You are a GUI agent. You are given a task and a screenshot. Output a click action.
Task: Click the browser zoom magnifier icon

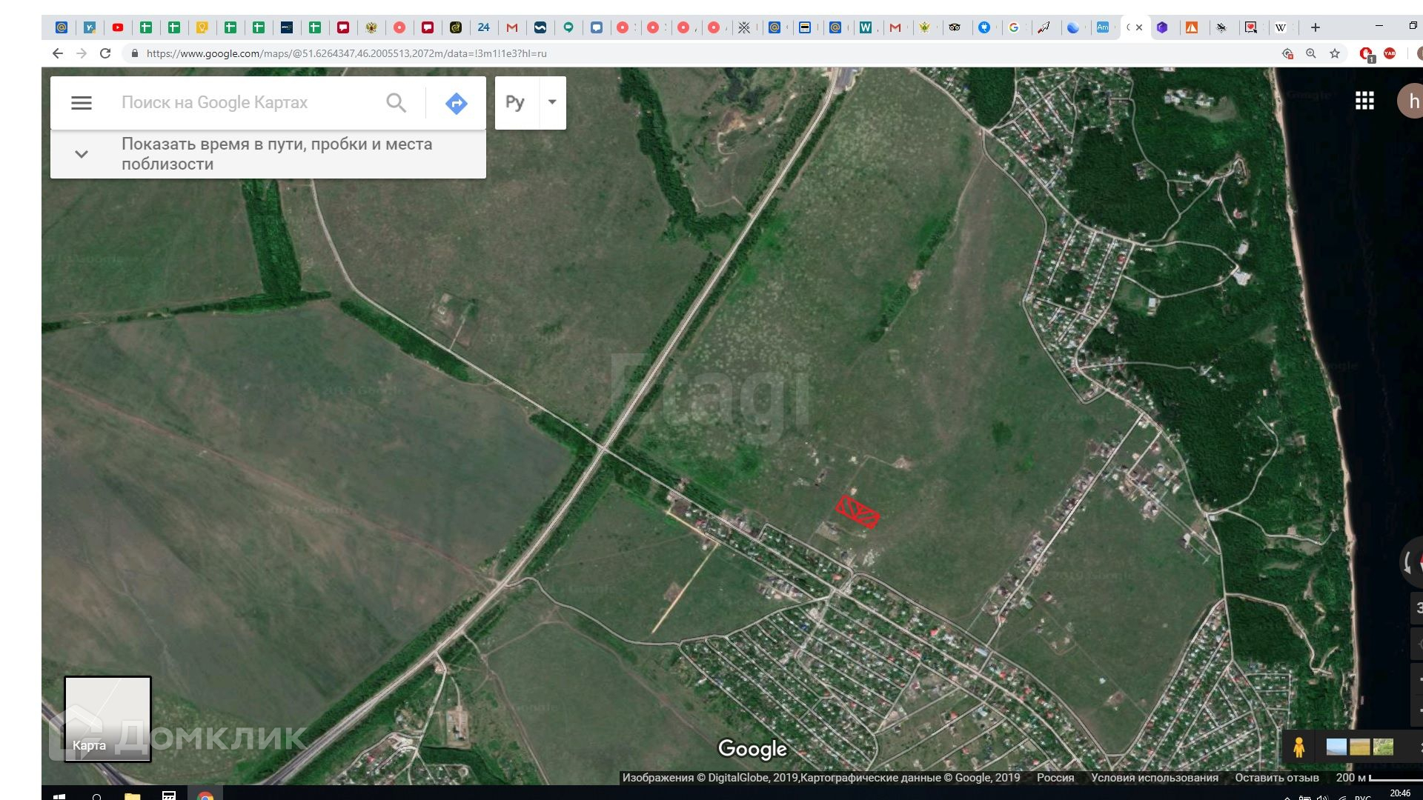pos(1311,53)
